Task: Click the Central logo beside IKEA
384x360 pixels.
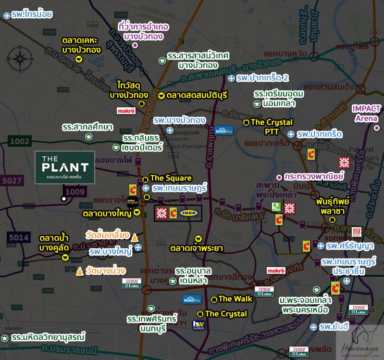Action: point(162,213)
